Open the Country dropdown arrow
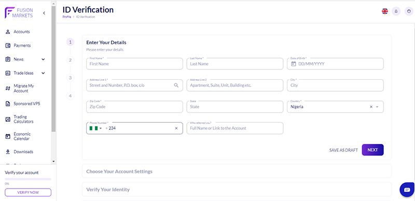 [x=377, y=107]
